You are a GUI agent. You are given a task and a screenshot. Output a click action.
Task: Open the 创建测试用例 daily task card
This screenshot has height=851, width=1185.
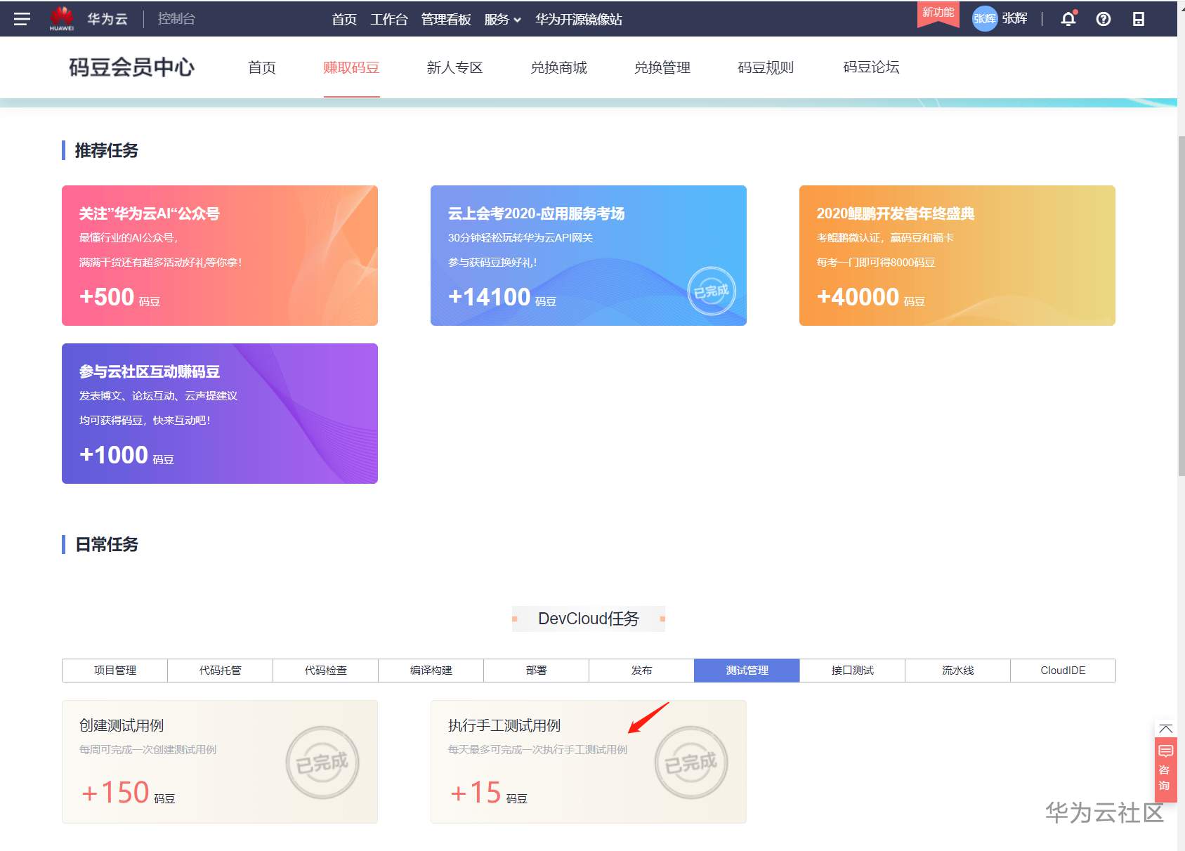(220, 762)
